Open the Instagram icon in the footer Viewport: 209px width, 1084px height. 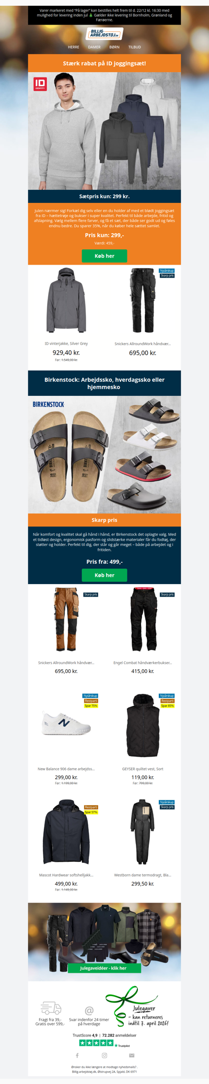coord(104,1055)
